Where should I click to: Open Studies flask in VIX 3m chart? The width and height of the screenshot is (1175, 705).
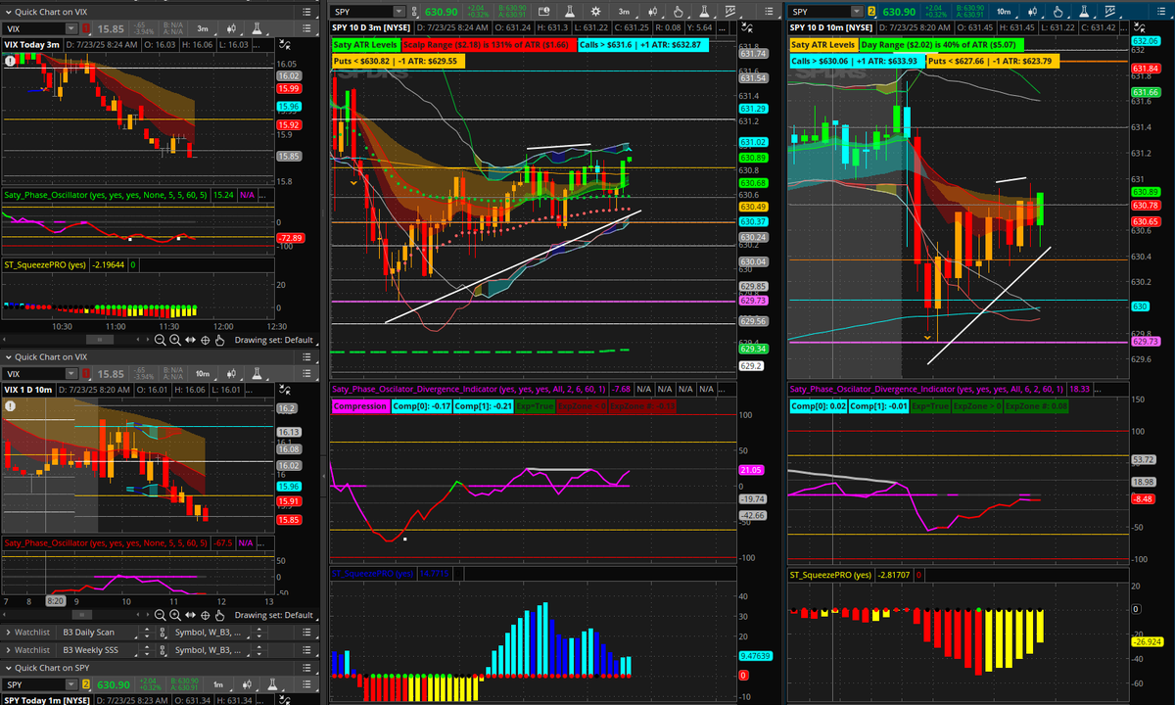point(257,28)
